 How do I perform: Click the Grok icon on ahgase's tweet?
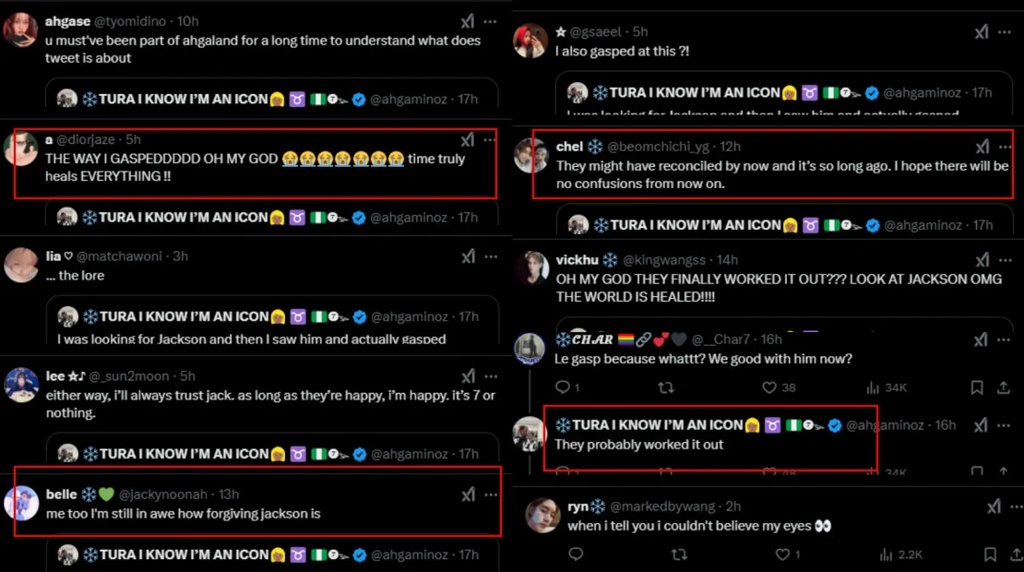pos(468,21)
